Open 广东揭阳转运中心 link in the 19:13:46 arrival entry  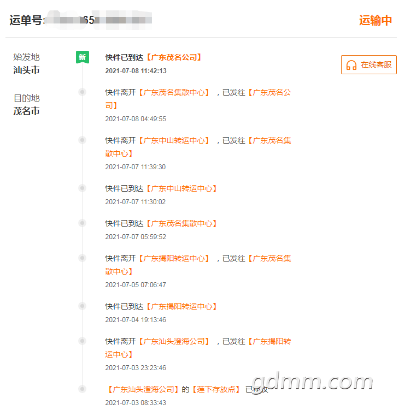tap(181, 306)
